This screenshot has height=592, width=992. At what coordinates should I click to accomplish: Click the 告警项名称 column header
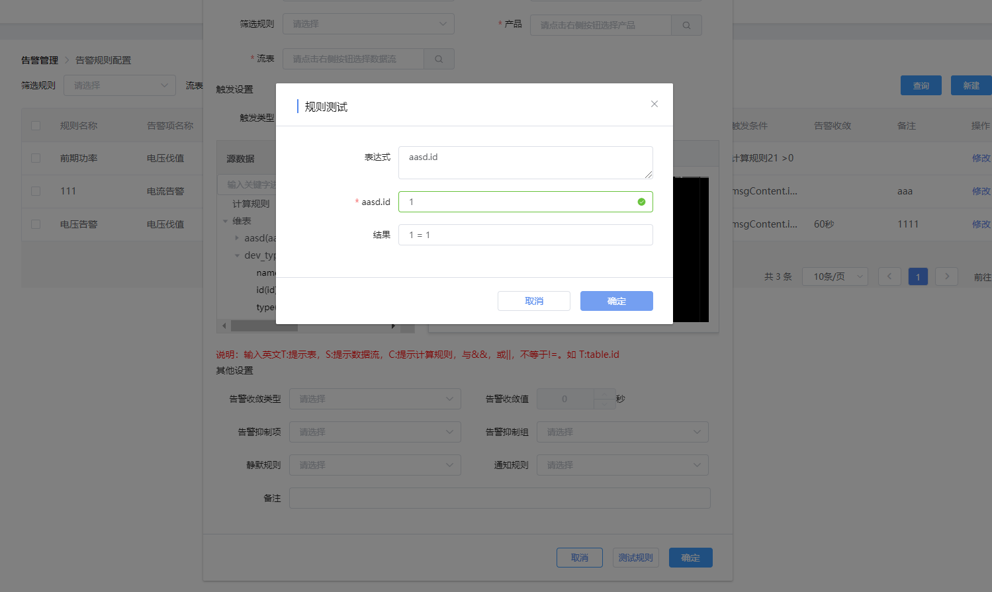point(170,126)
